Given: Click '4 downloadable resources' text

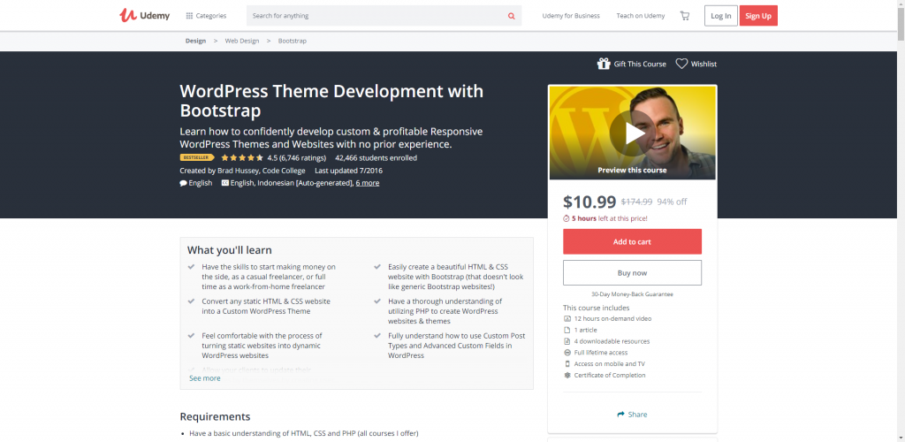Looking at the screenshot, I should pos(612,341).
